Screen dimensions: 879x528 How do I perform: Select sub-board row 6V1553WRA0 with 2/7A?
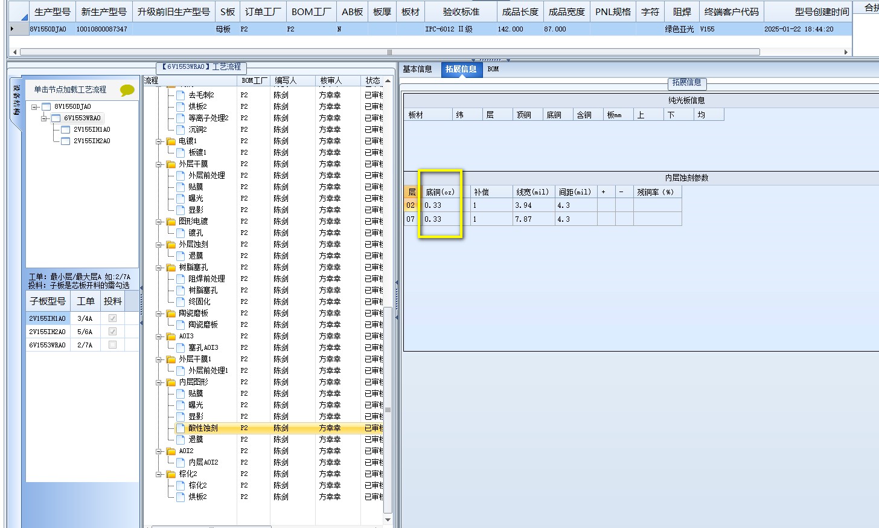[x=82, y=345]
